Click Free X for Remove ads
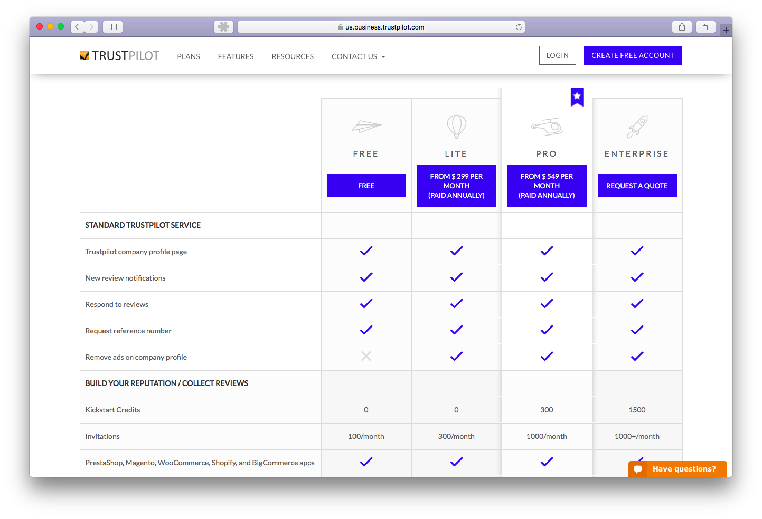The width and height of the screenshot is (762, 519). 366,357
